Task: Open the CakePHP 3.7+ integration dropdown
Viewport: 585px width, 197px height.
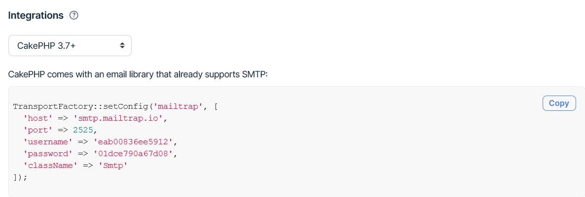Action: 70,45
